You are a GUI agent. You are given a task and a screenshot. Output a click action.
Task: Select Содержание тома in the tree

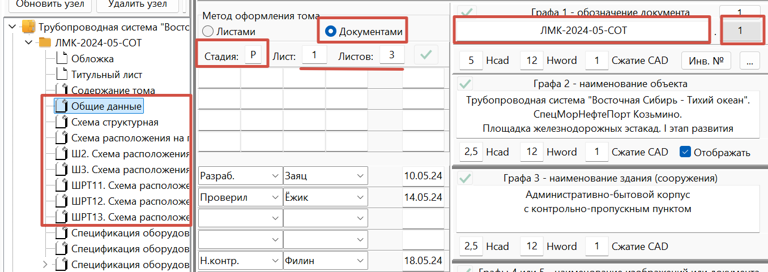(x=113, y=90)
